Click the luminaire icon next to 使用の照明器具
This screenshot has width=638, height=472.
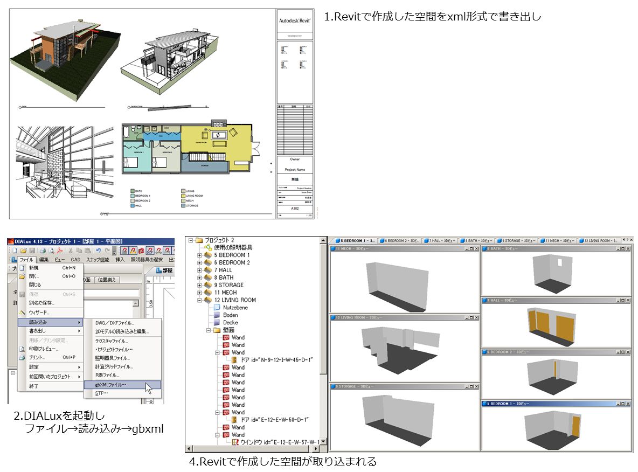point(208,247)
